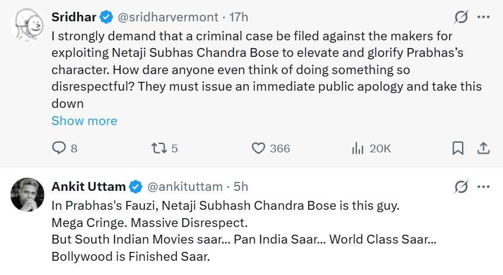Viewport: 503px width, 275px height.
Task: Click Grok icon on Sridhar's tweet
Action: [x=461, y=17]
